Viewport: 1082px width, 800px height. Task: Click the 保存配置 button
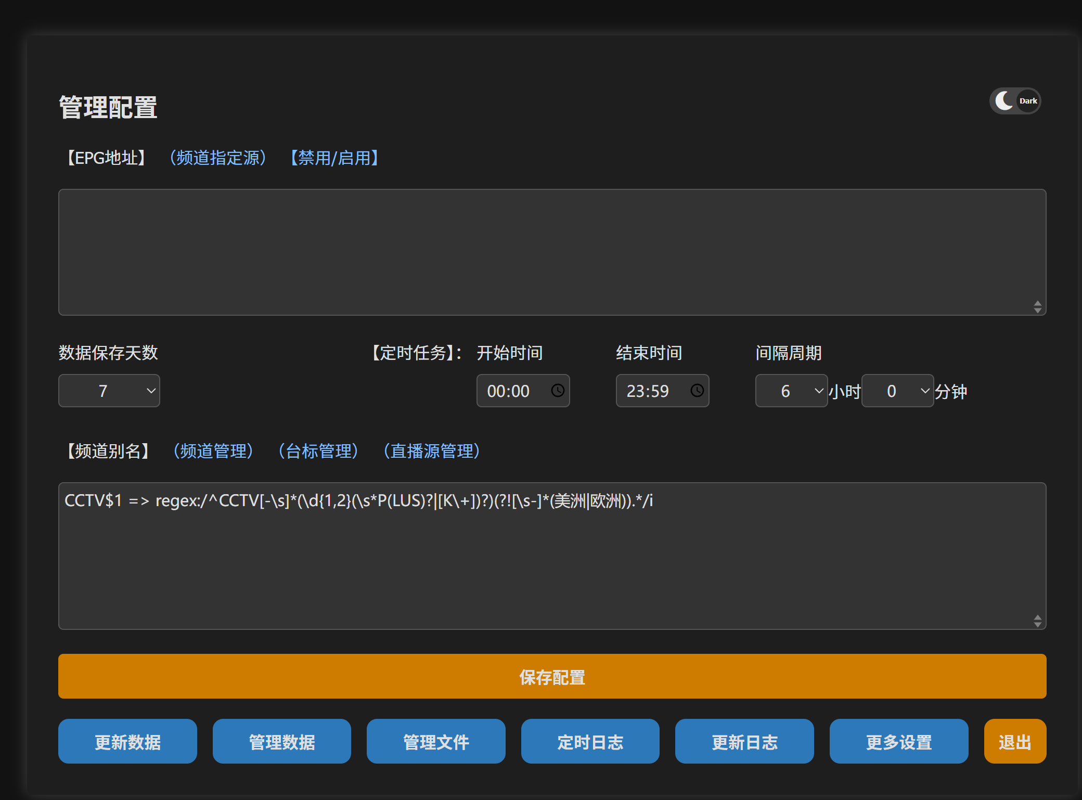pyautogui.click(x=552, y=676)
